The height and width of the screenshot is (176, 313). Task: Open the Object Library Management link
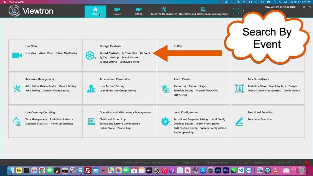point(264,90)
